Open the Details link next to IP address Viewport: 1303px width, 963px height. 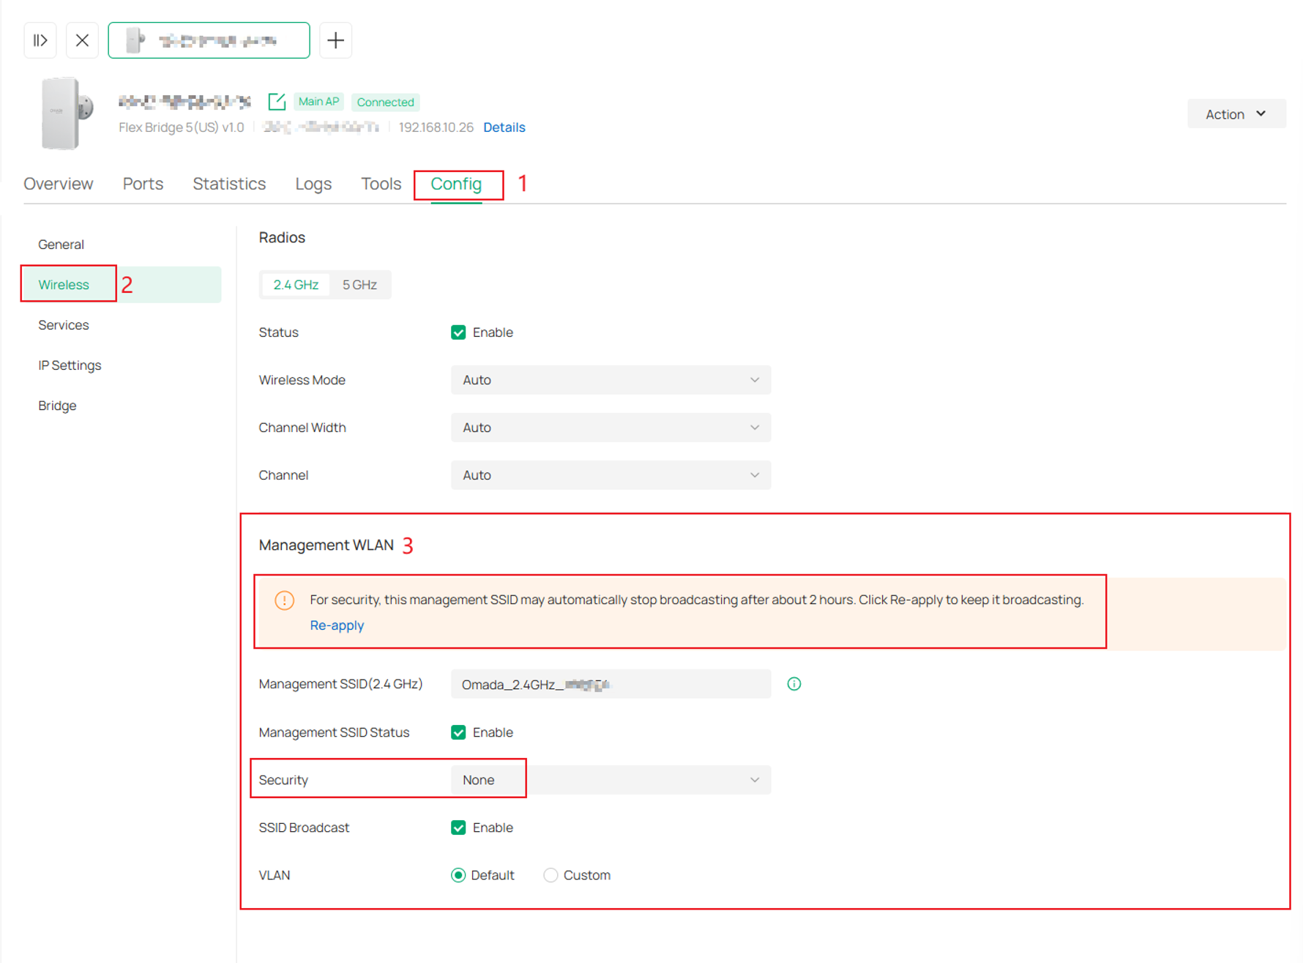click(504, 127)
